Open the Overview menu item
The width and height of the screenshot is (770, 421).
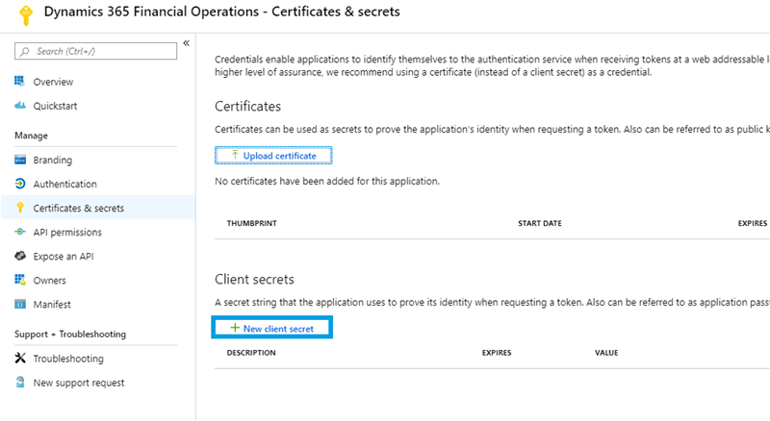click(53, 82)
